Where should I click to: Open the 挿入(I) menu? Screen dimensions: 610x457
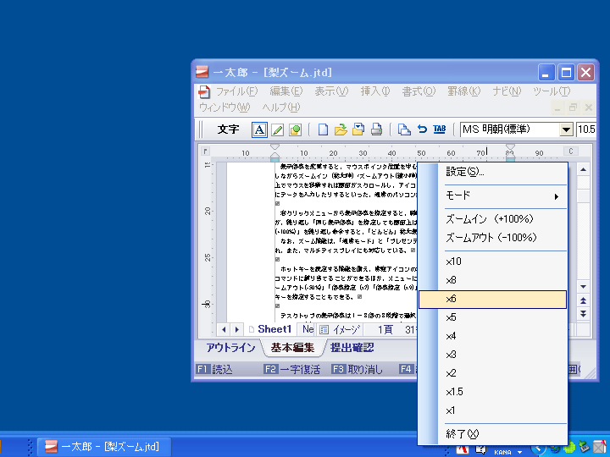point(375,91)
